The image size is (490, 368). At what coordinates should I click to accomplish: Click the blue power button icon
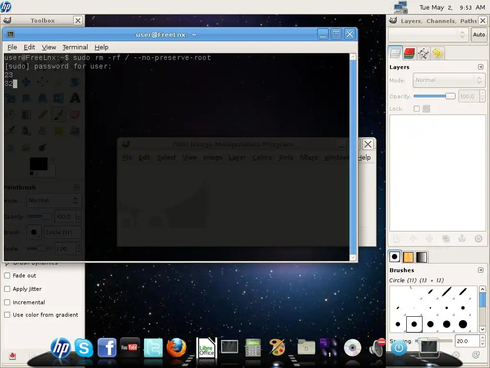(x=399, y=348)
